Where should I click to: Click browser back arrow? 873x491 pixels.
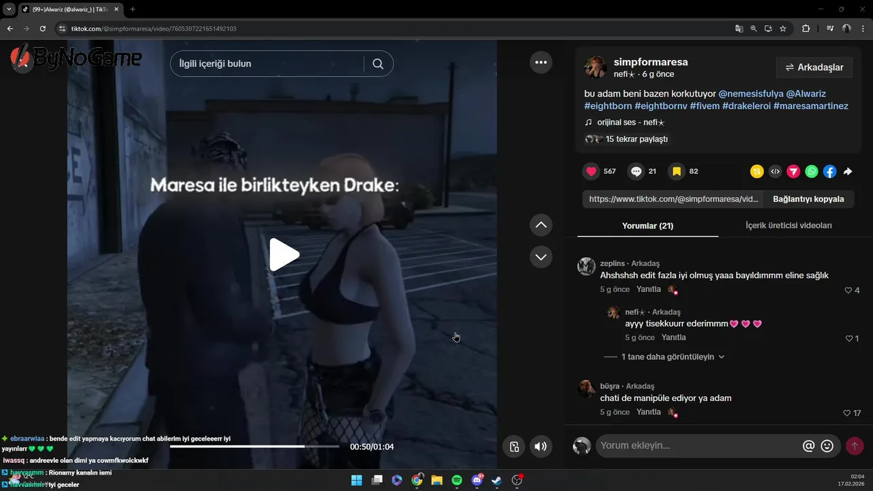click(10, 29)
